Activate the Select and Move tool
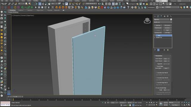 (40, 4)
